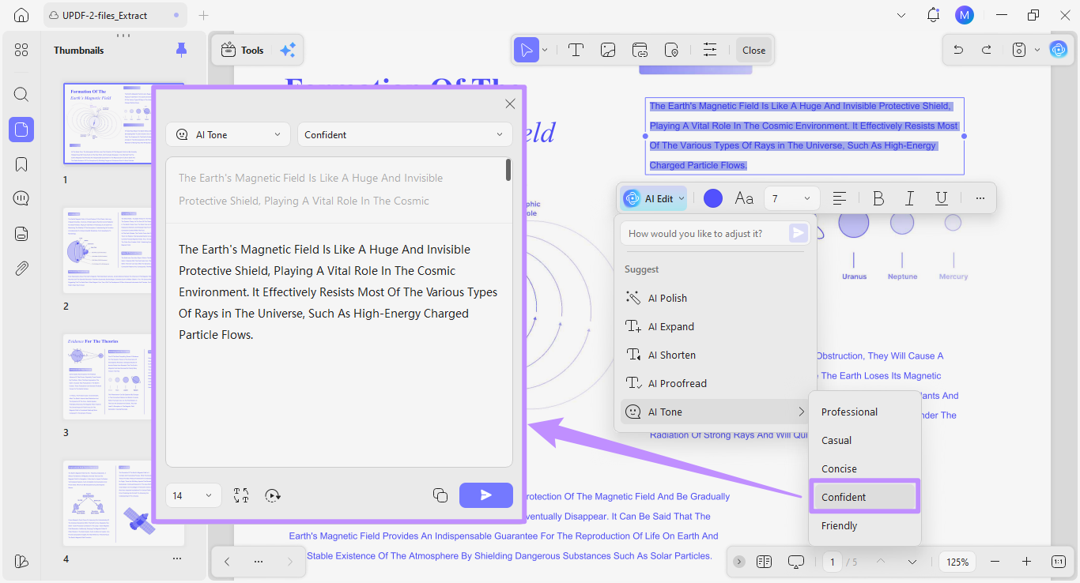Click the Close button in edit toolbar
This screenshot has height=583, width=1080.
coord(753,50)
